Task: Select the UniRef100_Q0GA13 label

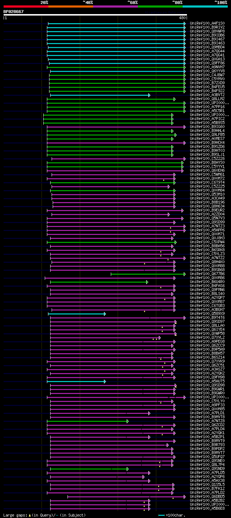Action: 207,59
